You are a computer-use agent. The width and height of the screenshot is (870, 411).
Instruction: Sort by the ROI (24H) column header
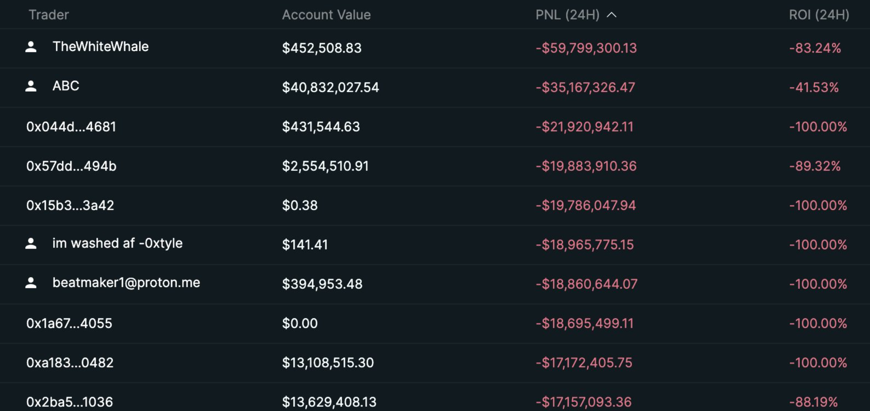pyautogui.click(x=819, y=15)
